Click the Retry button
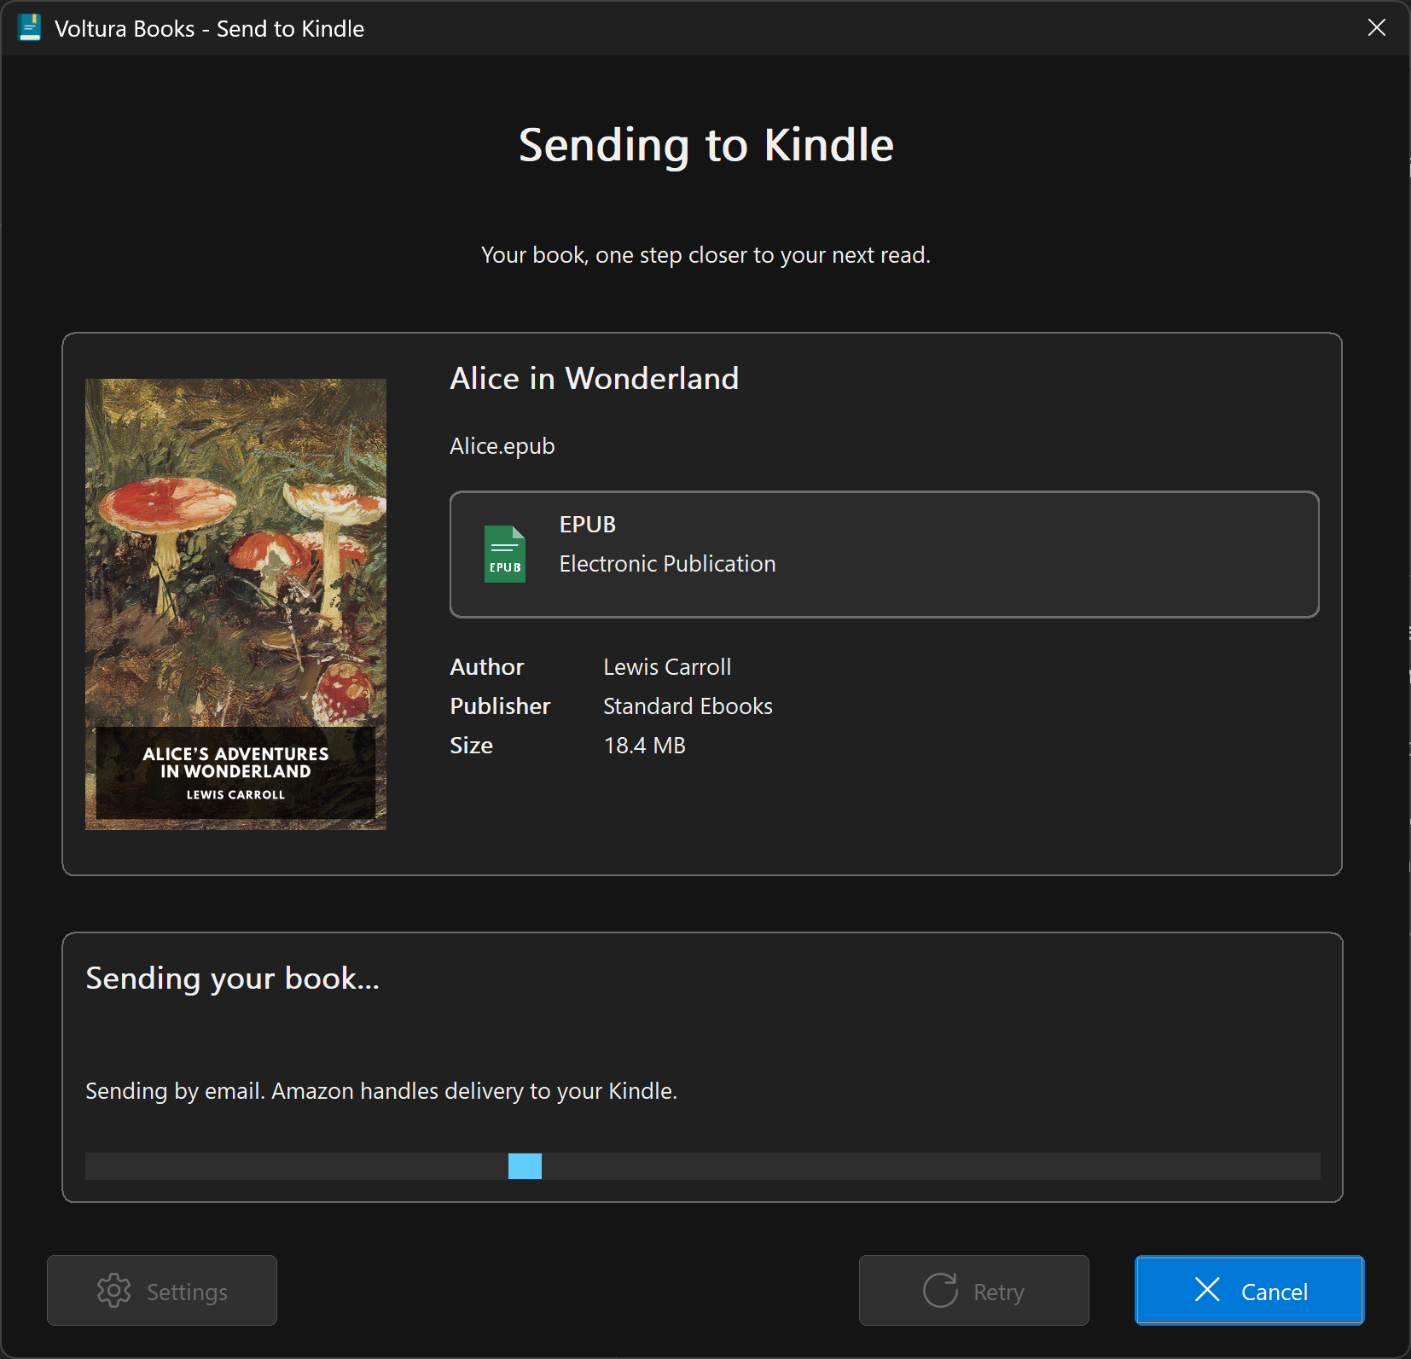Image resolution: width=1411 pixels, height=1359 pixels. point(973,1290)
